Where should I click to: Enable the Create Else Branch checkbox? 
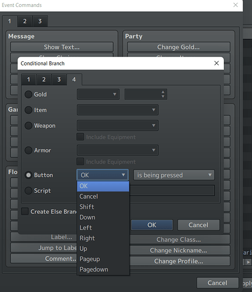click(25, 211)
